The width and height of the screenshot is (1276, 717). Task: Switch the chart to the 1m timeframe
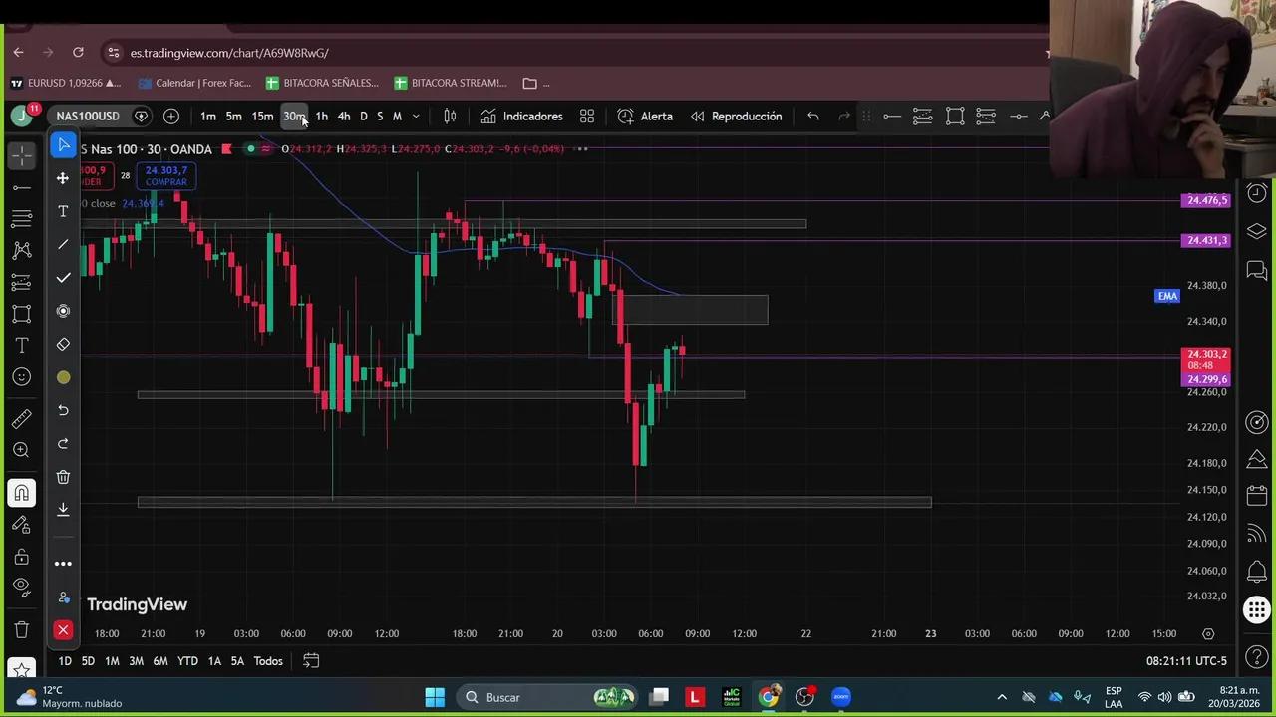207,117
